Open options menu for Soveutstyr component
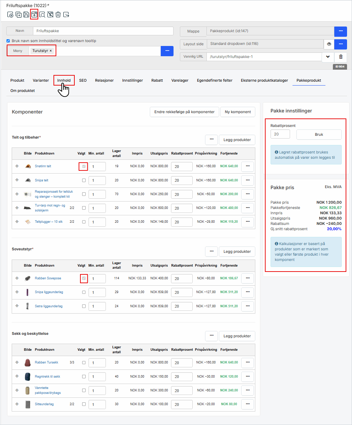 point(211,251)
